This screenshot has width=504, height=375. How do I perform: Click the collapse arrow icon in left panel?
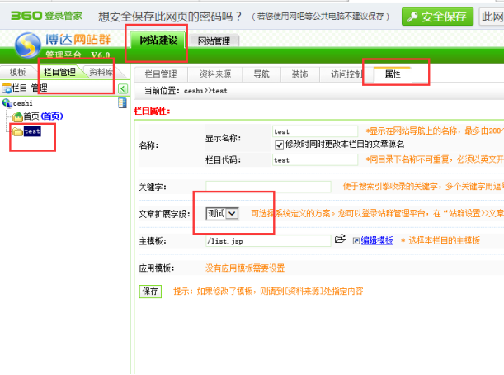(122, 88)
